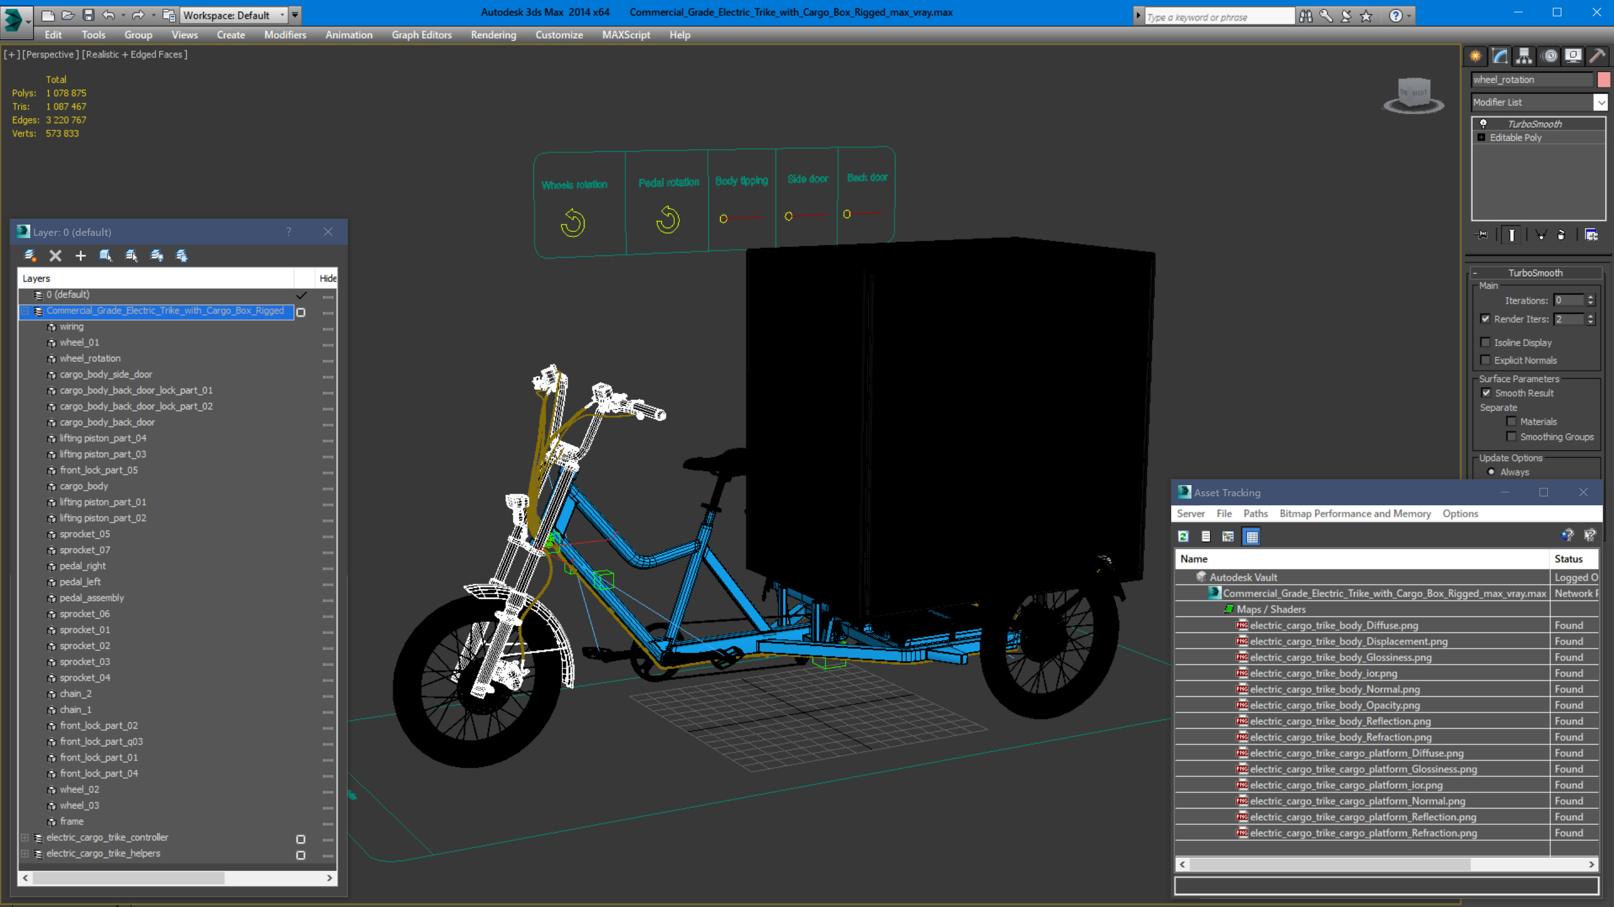Expand the Editable Poly stack entry
The width and height of the screenshot is (1614, 907).
click(1481, 138)
